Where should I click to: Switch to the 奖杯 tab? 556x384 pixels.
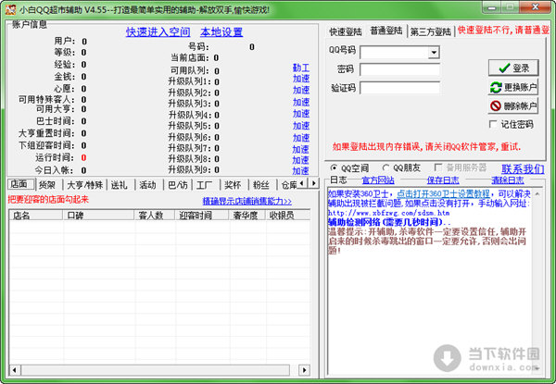tap(233, 185)
